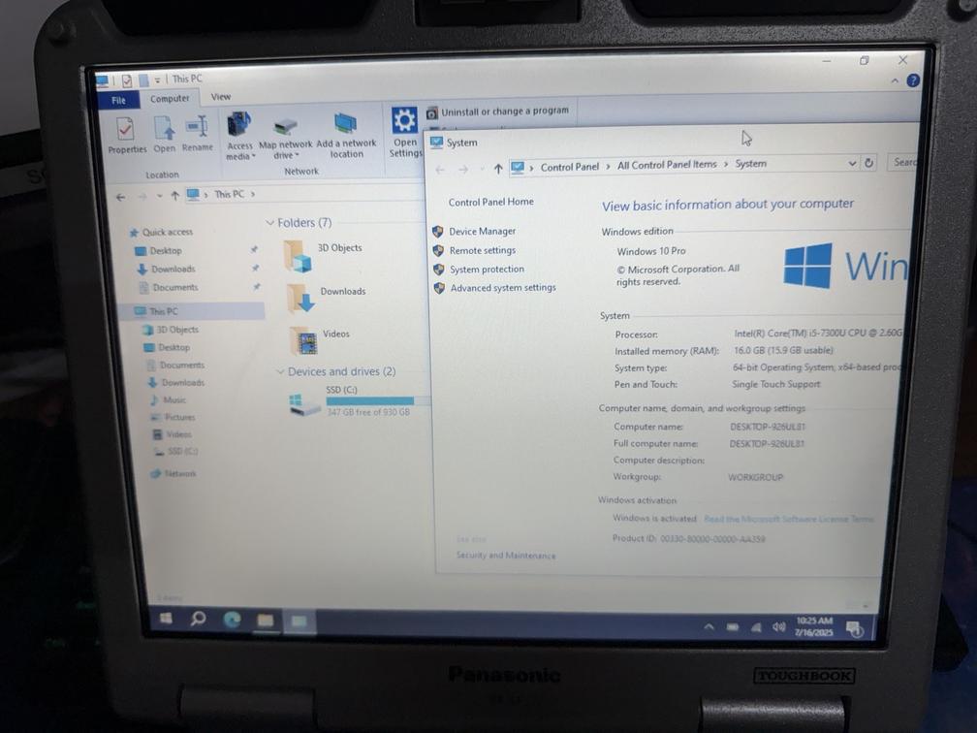
Task: Select Downloads in Quick access pane
Action: pos(173,270)
